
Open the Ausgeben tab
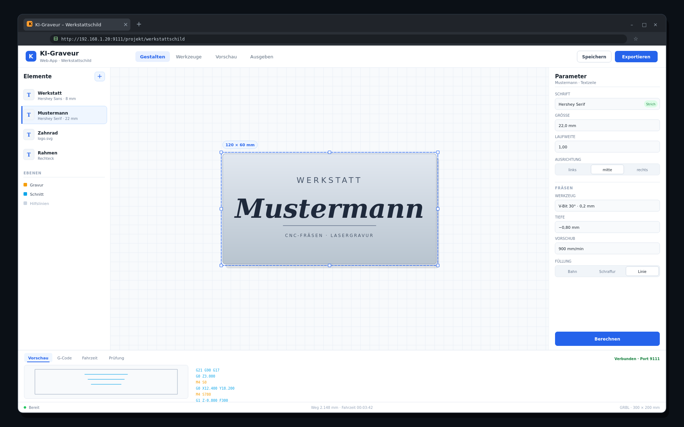coord(262,57)
